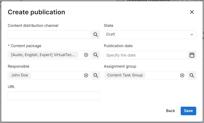This screenshot has width=204, height=123.
Task: Select the Content Task Group tag
Action: point(125,75)
